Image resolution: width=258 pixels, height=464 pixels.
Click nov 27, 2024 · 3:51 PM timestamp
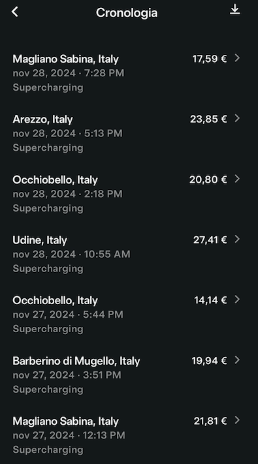pyautogui.click(x=67, y=375)
